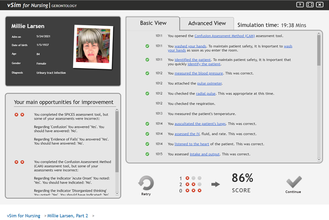Click red X icons beside SPICES assessment
Viewport: 329px width, 220px height.
(19, 114)
